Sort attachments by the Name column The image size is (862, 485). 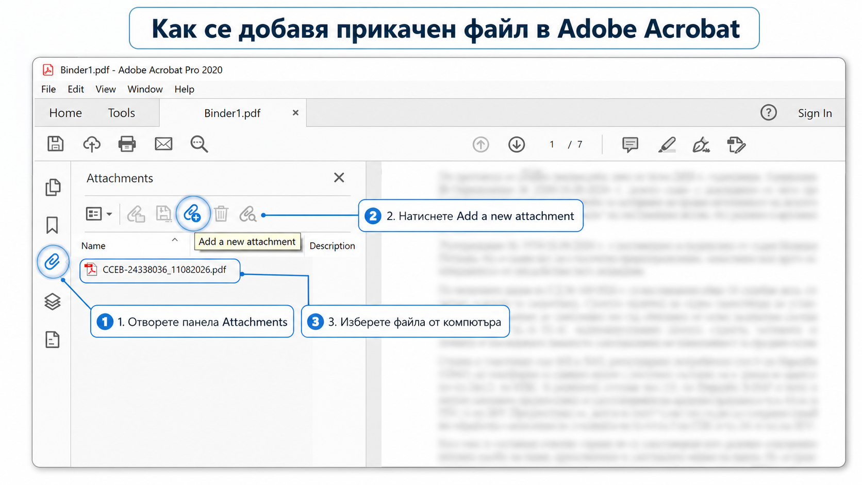[93, 246]
